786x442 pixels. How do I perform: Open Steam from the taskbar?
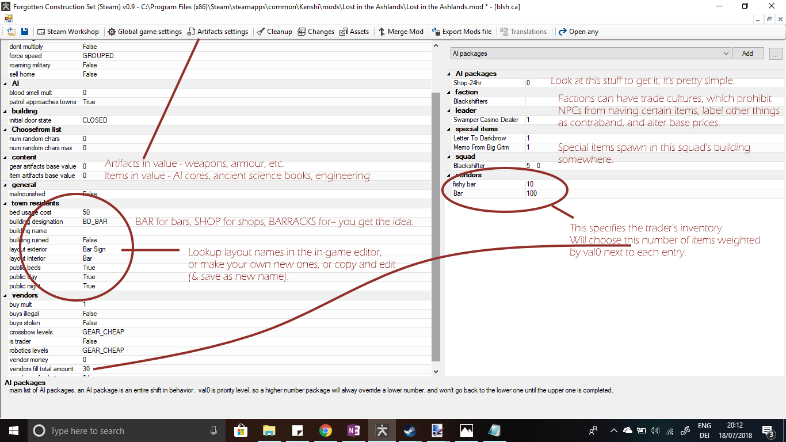[x=410, y=430]
